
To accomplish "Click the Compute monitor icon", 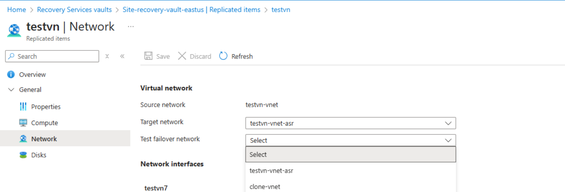I will [x=23, y=123].
